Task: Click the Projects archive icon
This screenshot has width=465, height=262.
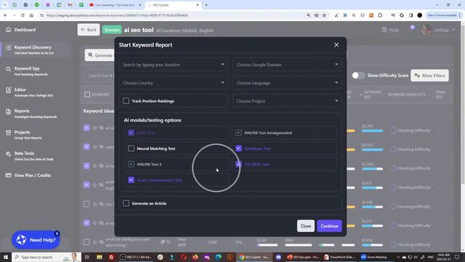Action: tap(8, 132)
